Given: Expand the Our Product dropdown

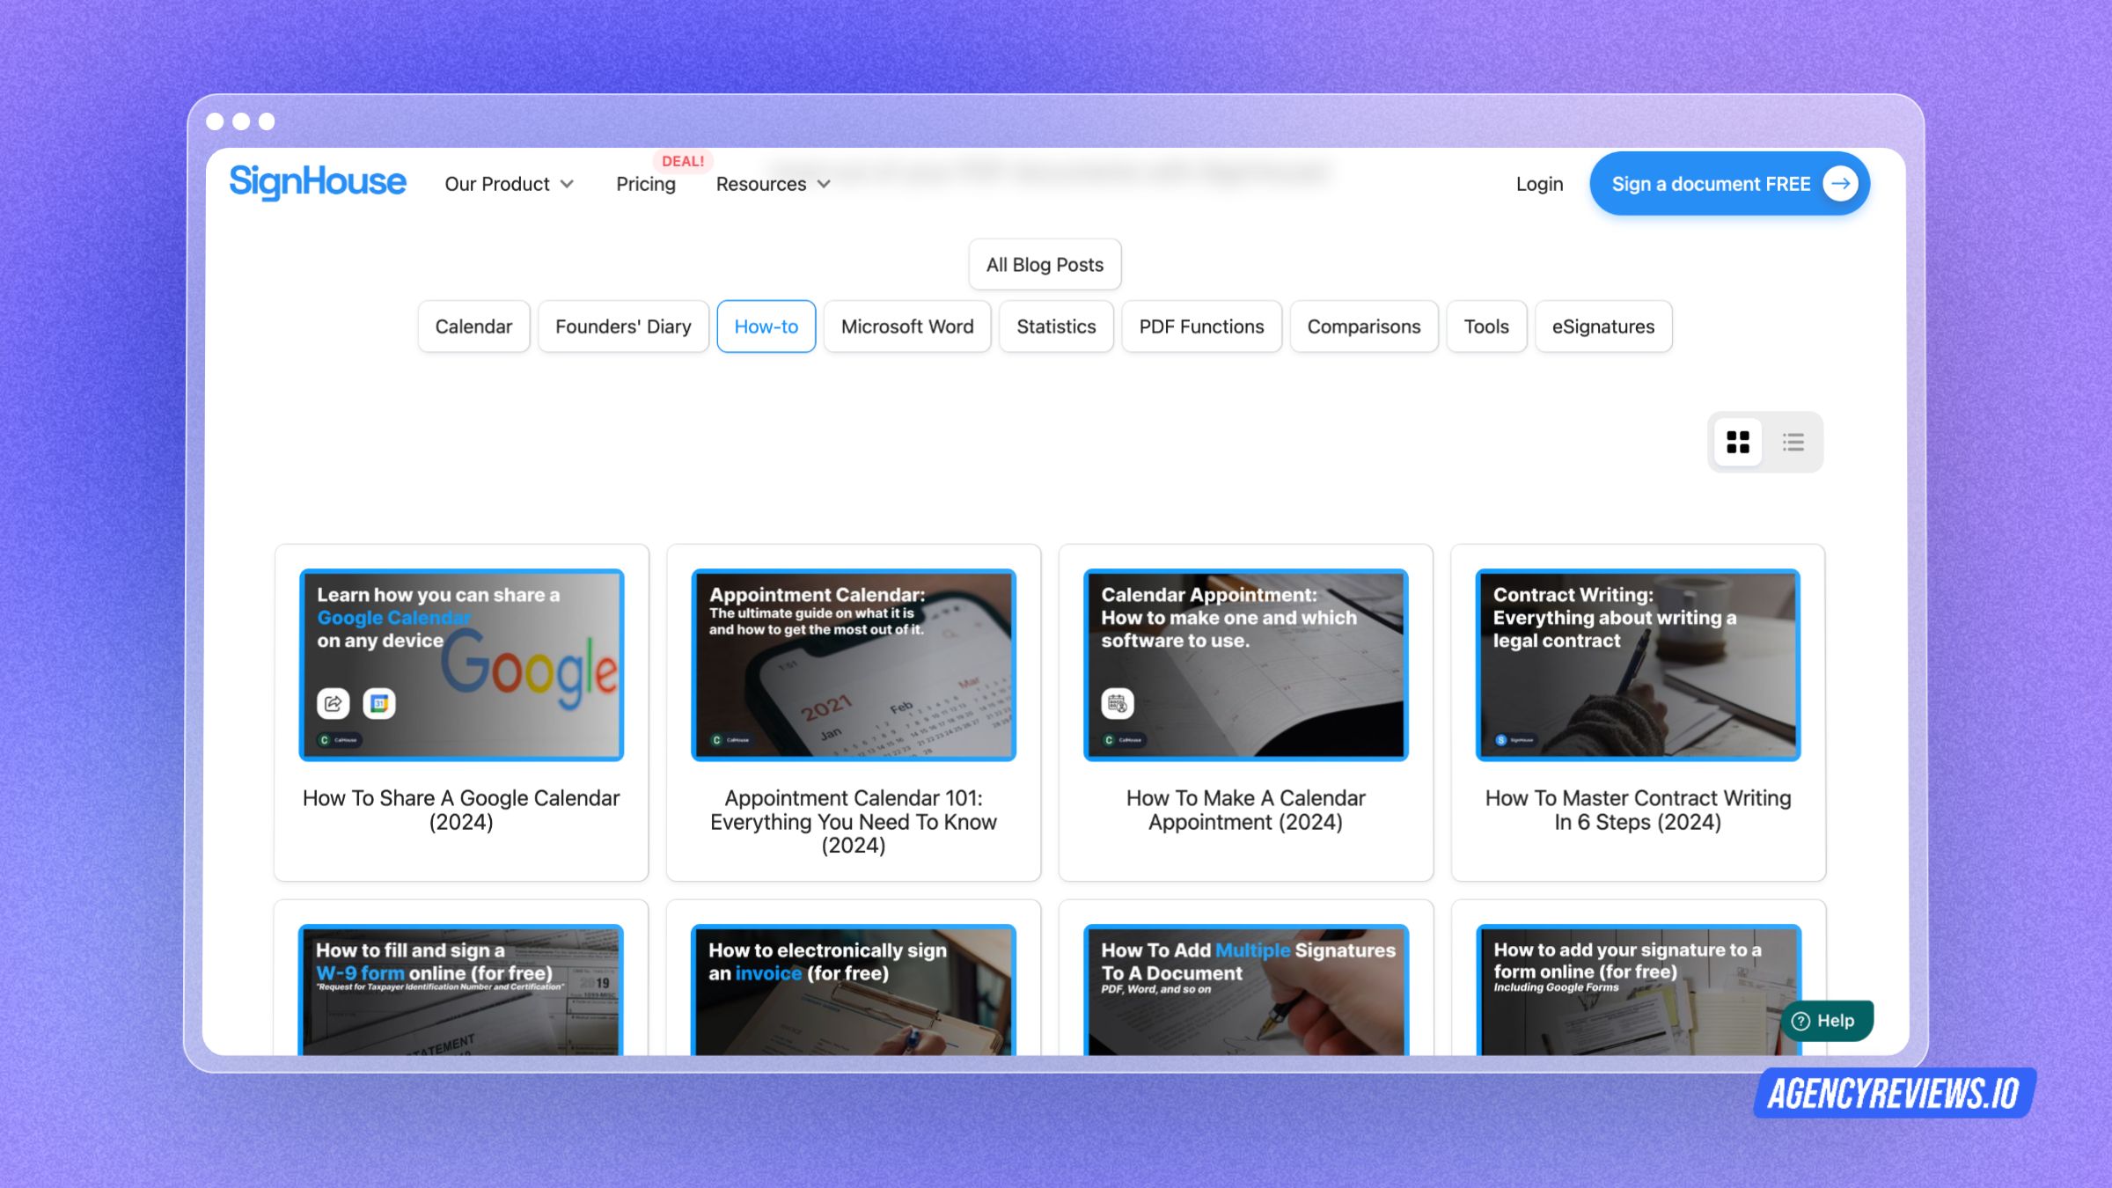Looking at the screenshot, I should tap(509, 184).
